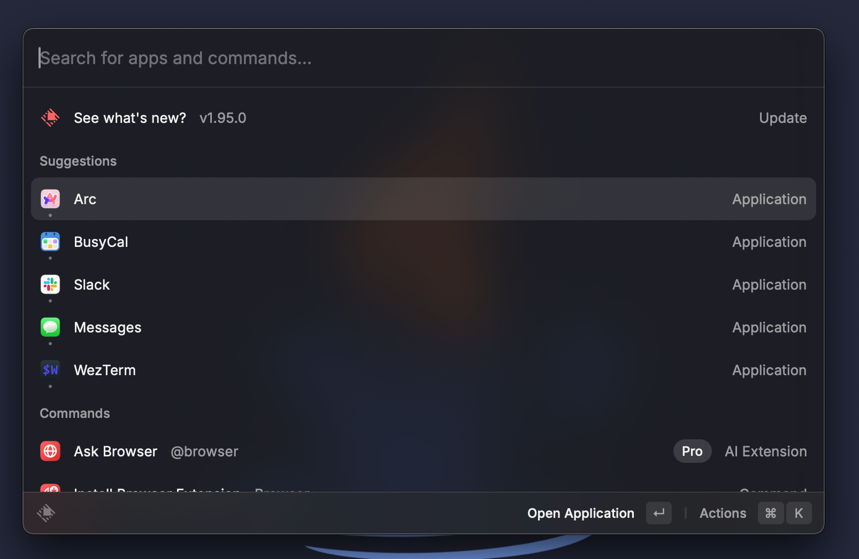
Task: Choose the Ask Browser command entry
Action: (424, 451)
